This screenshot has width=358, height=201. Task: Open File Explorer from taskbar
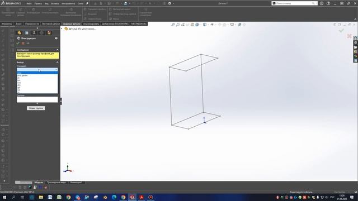(41, 197)
